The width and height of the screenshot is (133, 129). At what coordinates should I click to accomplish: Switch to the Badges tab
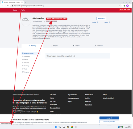click(54, 46)
